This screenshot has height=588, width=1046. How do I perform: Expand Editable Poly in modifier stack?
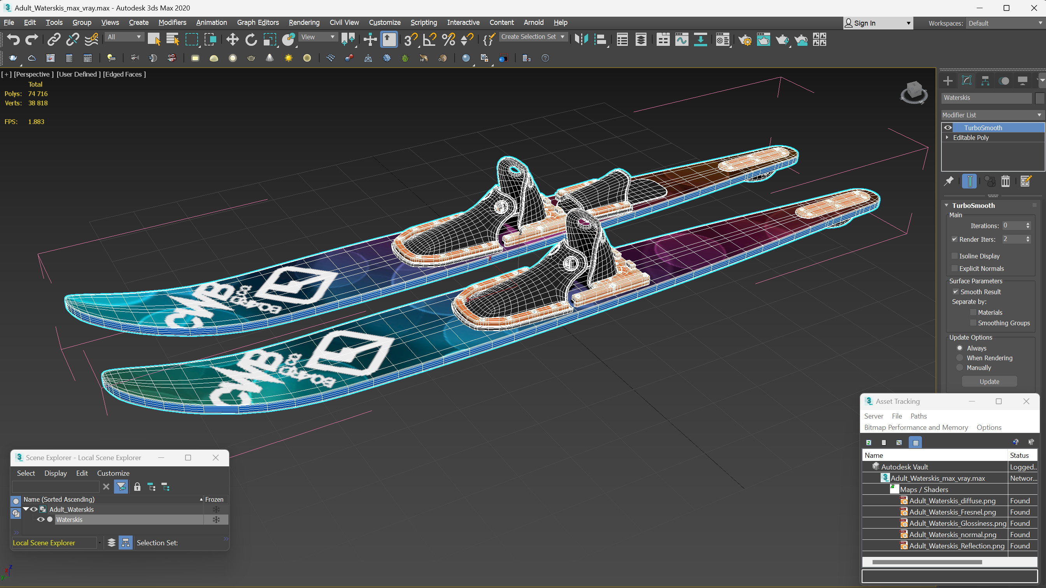(947, 138)
